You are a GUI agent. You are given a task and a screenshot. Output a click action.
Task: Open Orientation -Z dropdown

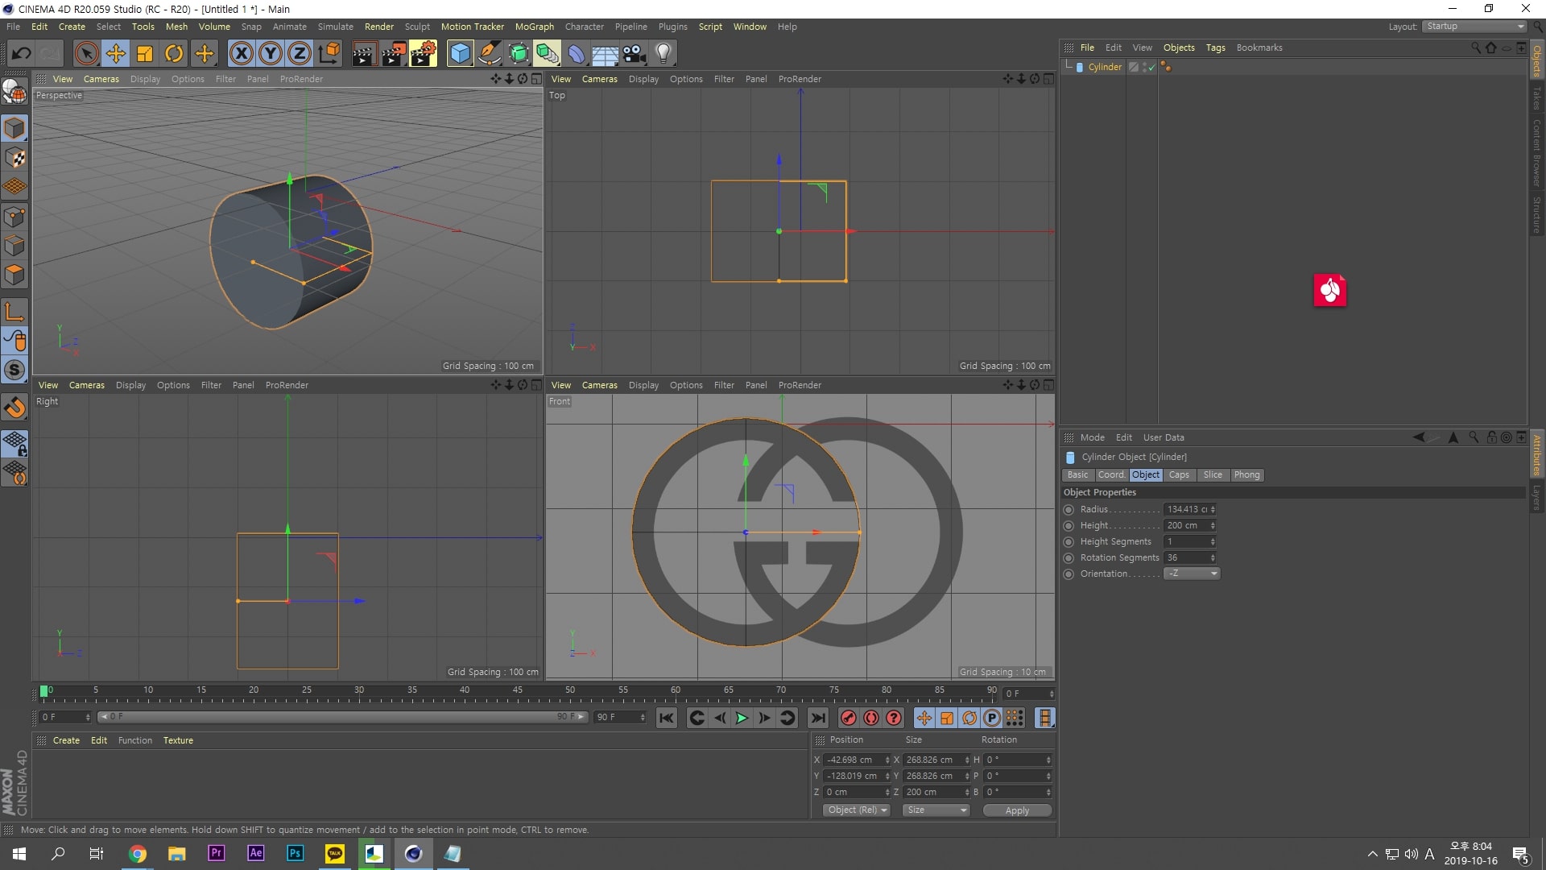pos(1192,574)
